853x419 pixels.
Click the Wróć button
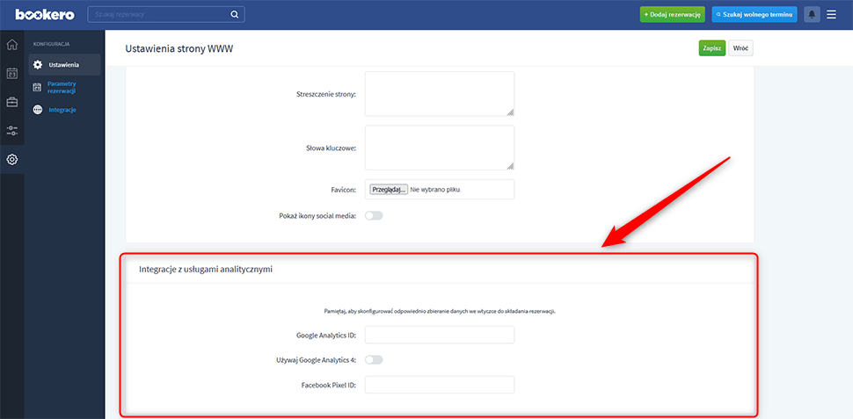tap(740, 47)
